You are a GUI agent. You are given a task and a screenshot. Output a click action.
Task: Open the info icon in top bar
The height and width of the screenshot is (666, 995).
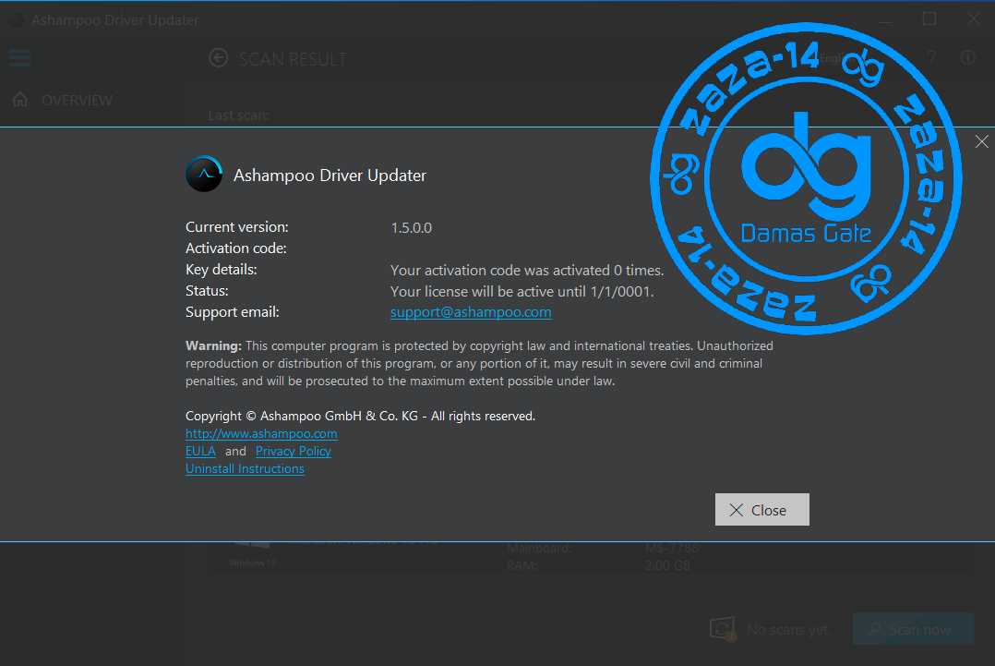(967, 58)
